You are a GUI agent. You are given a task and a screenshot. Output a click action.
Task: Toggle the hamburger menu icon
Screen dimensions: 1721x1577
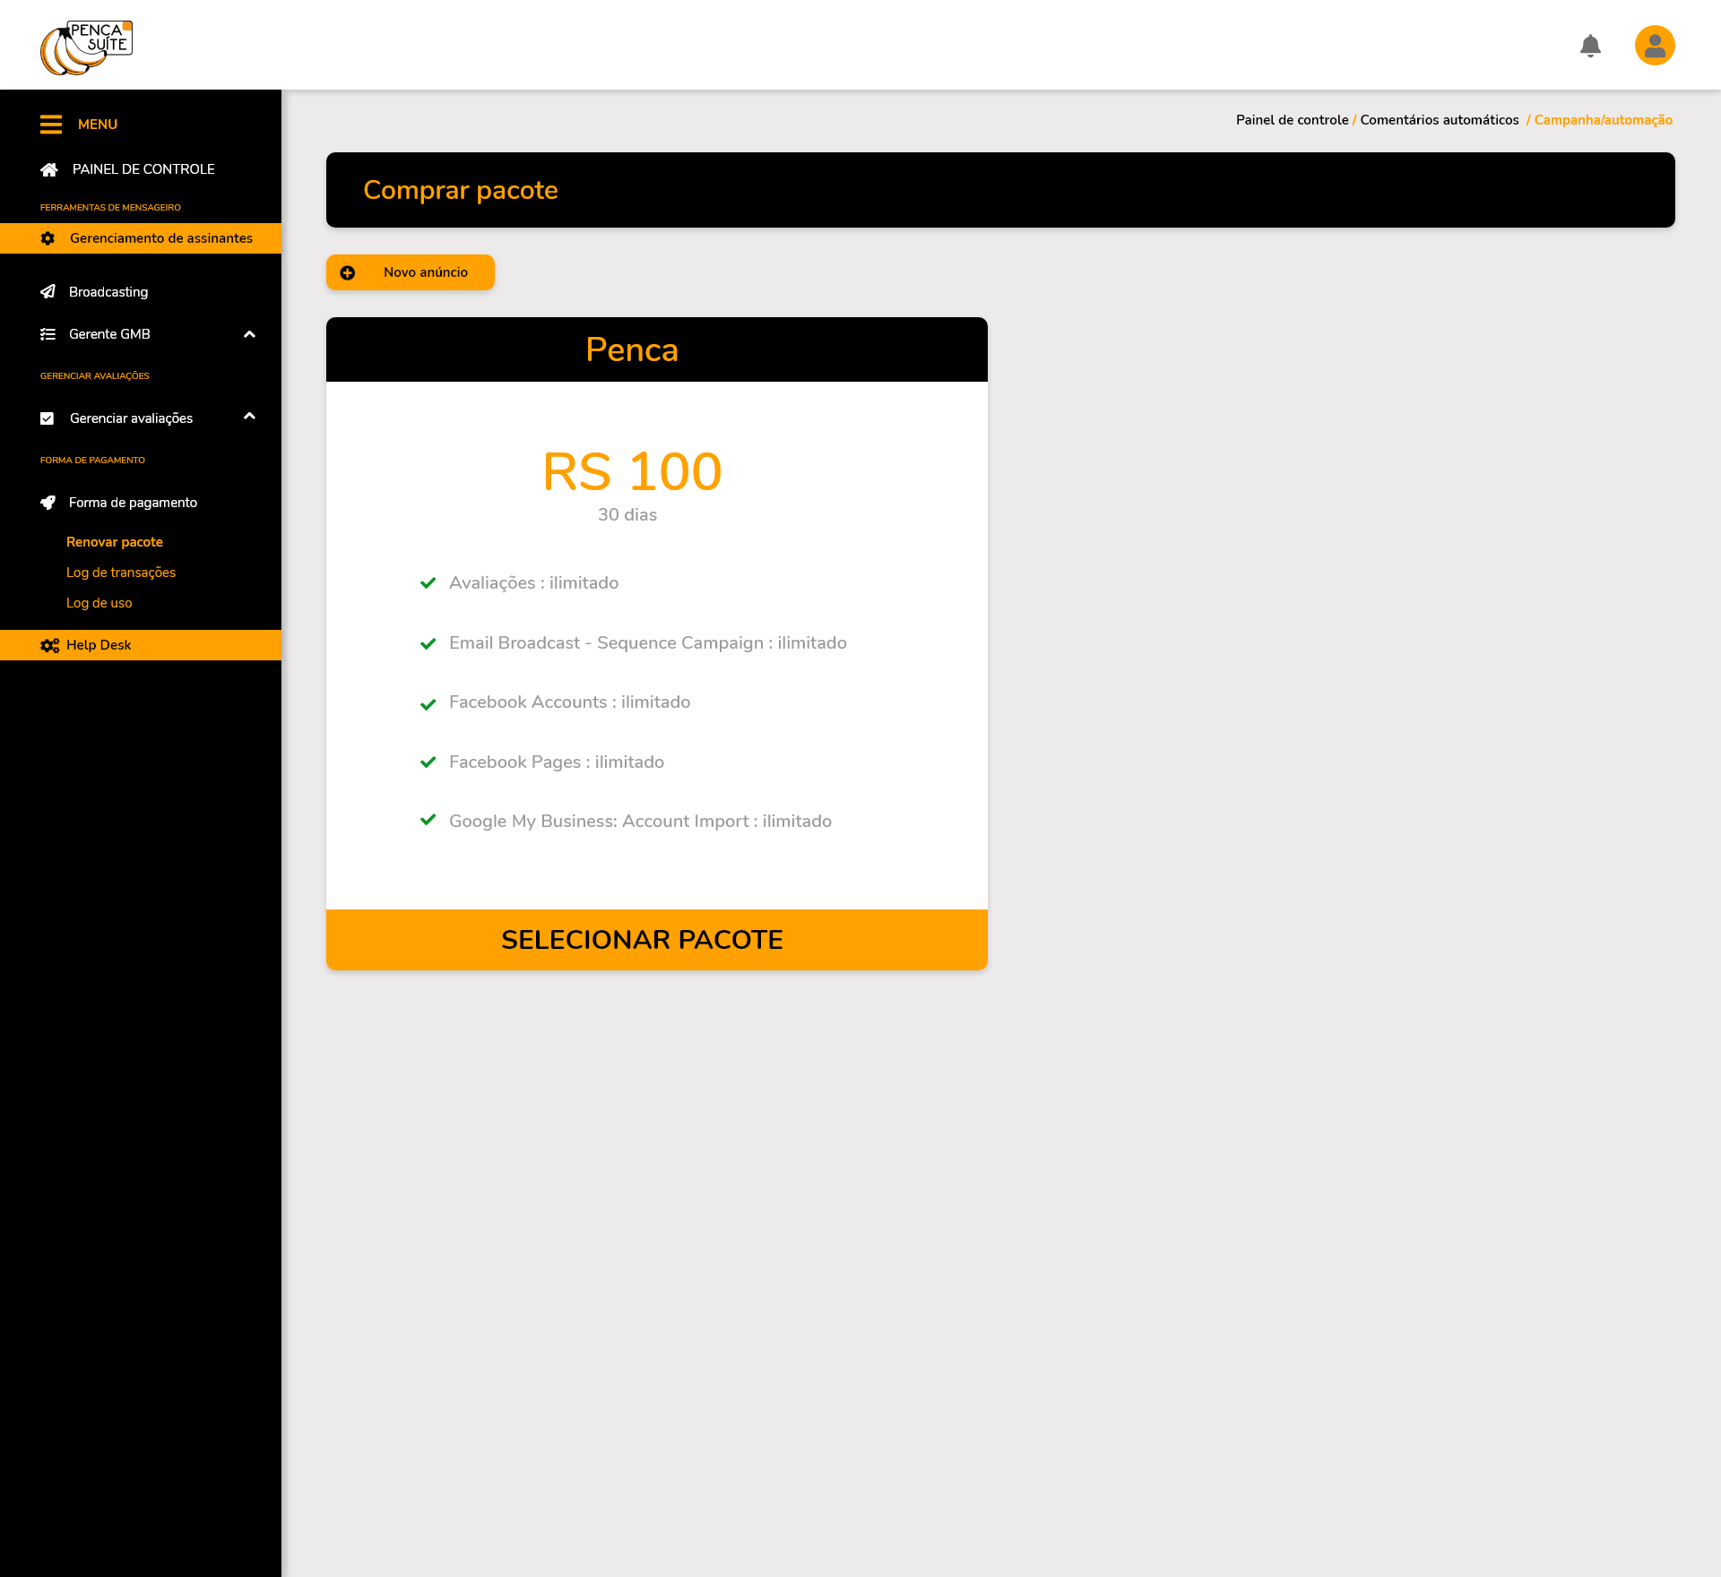[x=51, y=125]
